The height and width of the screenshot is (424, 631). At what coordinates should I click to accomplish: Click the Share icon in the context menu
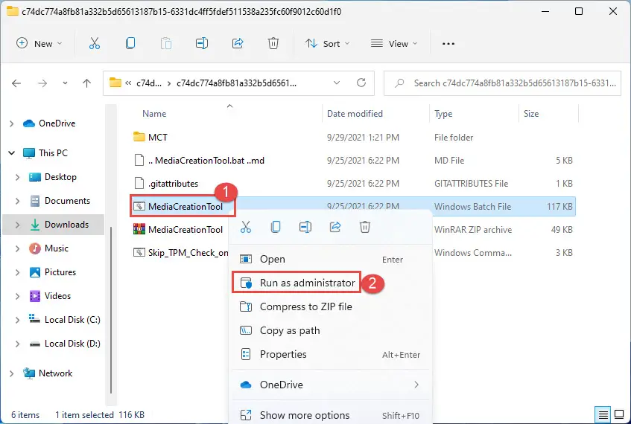click(x=335, y=227)
